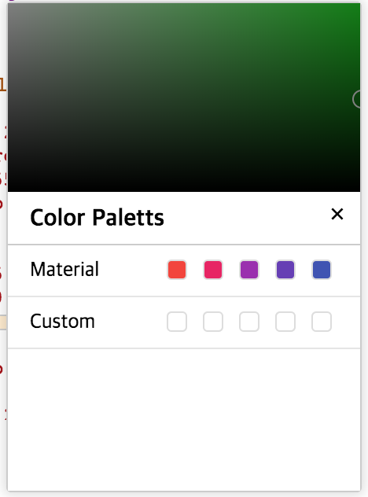Click the circular color picker handle

click(x=357, y=99)
